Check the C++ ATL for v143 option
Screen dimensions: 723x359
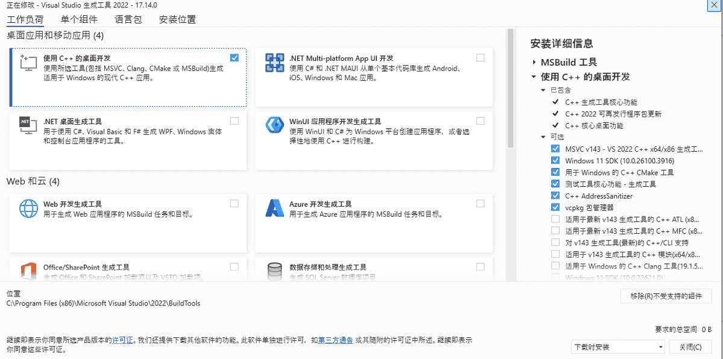click(555, 219)
